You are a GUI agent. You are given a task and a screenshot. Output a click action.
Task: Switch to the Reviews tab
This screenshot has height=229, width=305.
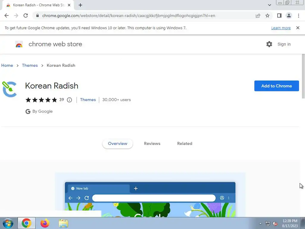tap(152, 143)
